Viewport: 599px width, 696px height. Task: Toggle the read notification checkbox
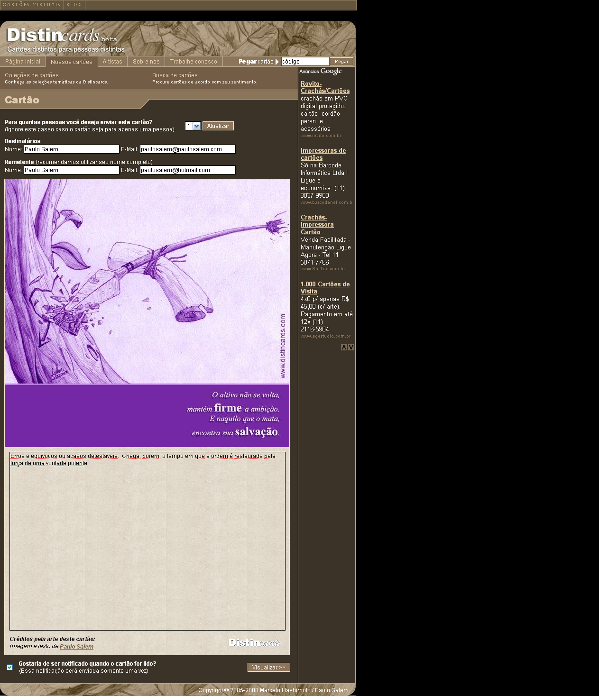click(x=9, y=667)
